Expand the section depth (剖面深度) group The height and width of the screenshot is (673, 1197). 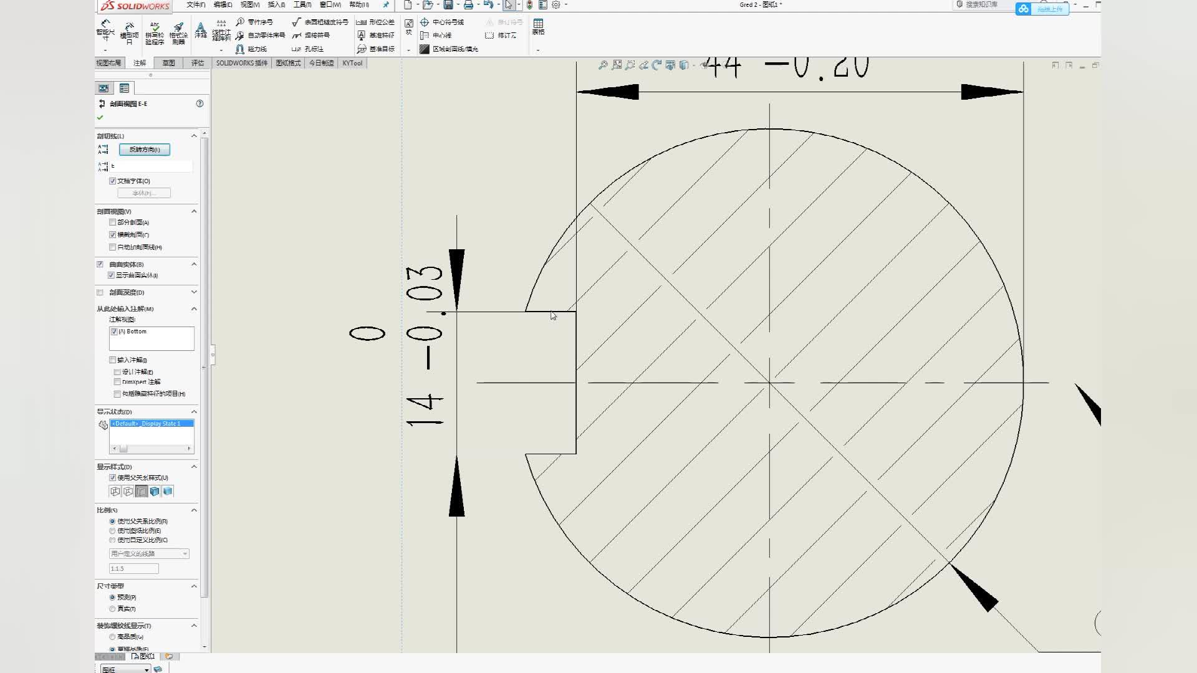coord(194,292)
